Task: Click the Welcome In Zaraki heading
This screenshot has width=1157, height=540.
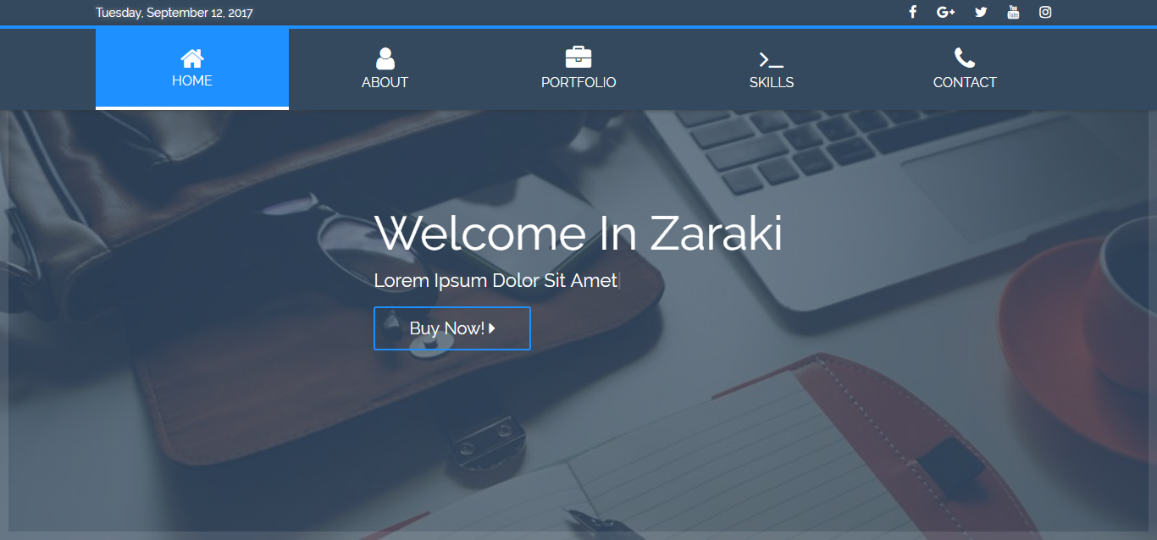Action: [x=578, y=233]
